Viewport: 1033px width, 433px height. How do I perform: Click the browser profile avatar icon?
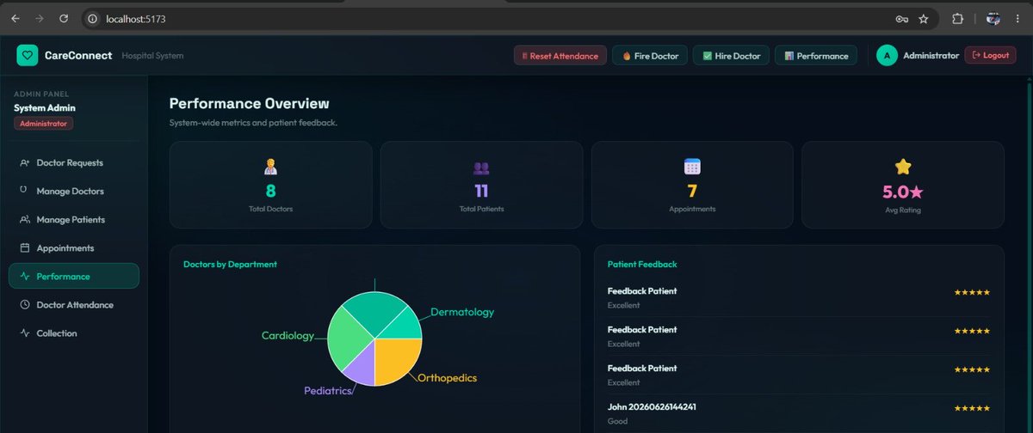click(x=993, y=18)
